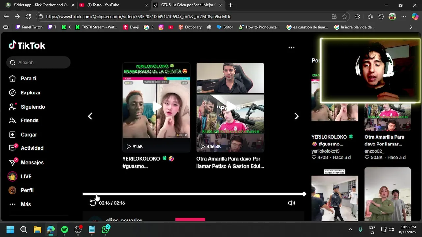Go to previous video with left chevron
The image size is (422, 237).
90,116
